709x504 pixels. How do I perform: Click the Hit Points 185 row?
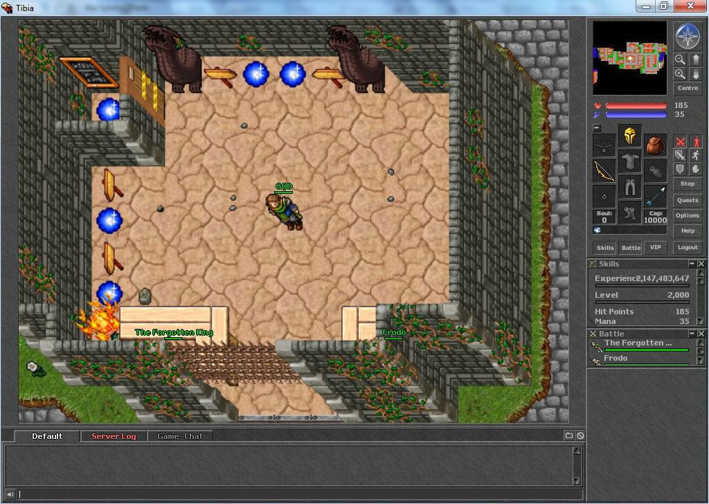click(642, 312)
